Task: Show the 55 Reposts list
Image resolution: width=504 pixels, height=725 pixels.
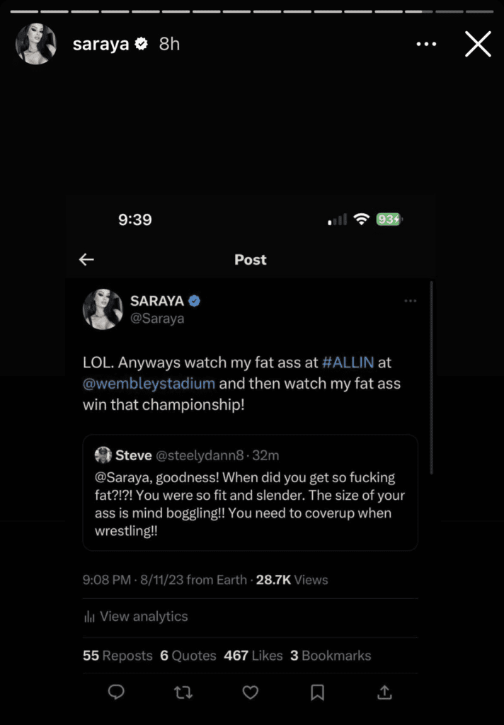Action: click(x=118, y=656)
